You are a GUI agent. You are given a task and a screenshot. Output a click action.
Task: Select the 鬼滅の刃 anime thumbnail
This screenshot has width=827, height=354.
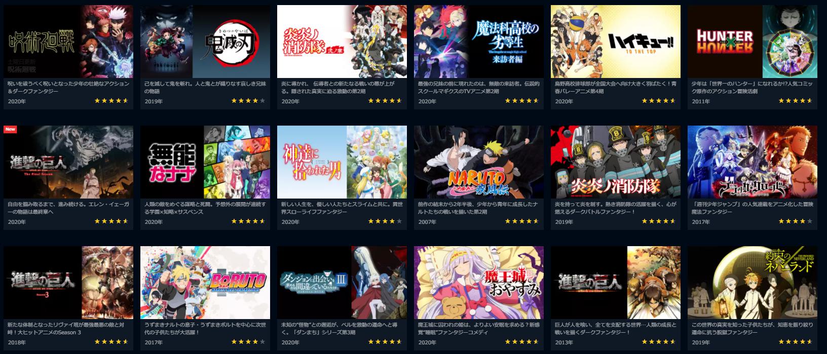tap(205, 42)
